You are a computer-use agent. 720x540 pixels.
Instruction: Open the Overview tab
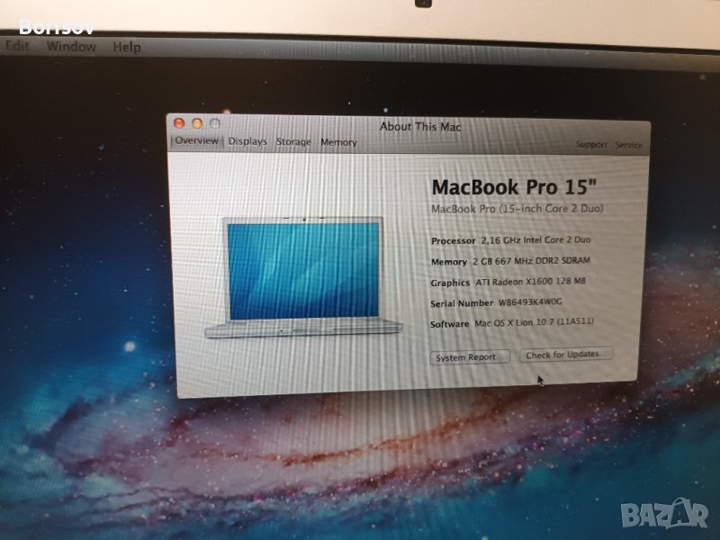196,140
